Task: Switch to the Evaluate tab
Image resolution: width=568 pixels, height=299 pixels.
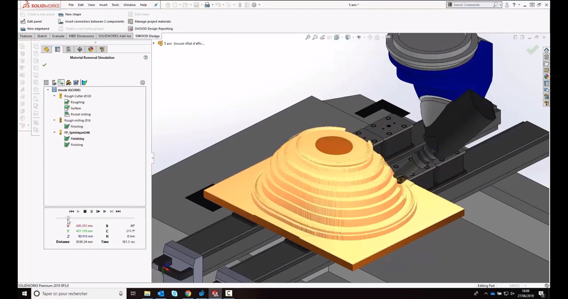Action: tap(58, 36)
